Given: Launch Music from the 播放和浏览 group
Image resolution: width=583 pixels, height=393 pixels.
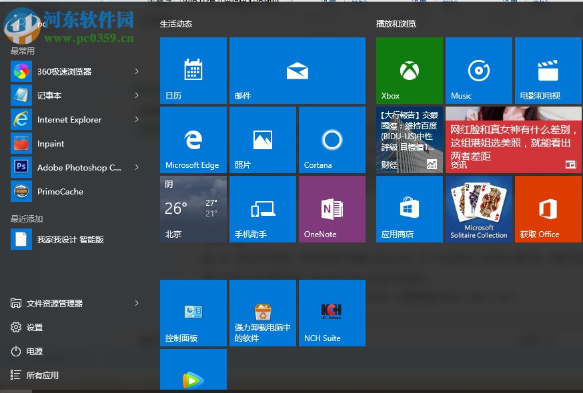Looking at the screenshot, I should pos(478,71).
